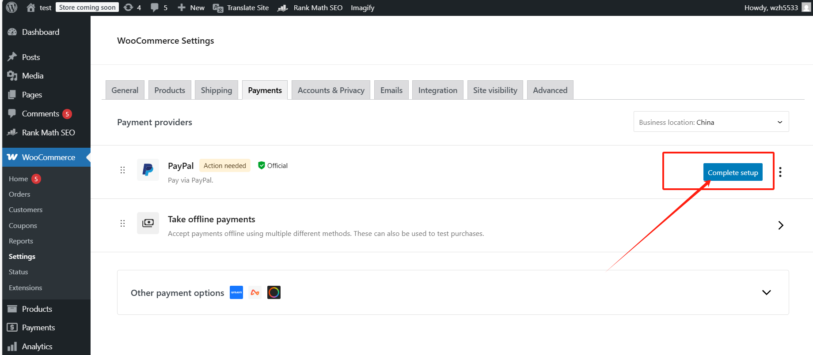The height and width of the screenshot is (355, 813).
Task: Open Orders in the WooCommerce submenu
Action: 19,194
